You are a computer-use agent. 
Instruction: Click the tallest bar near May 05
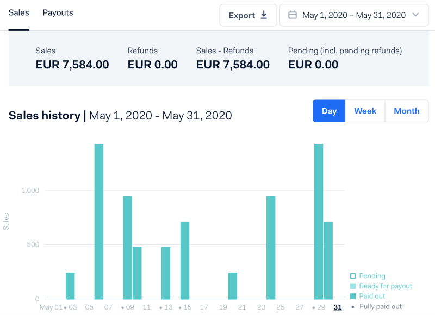point(99,222)
